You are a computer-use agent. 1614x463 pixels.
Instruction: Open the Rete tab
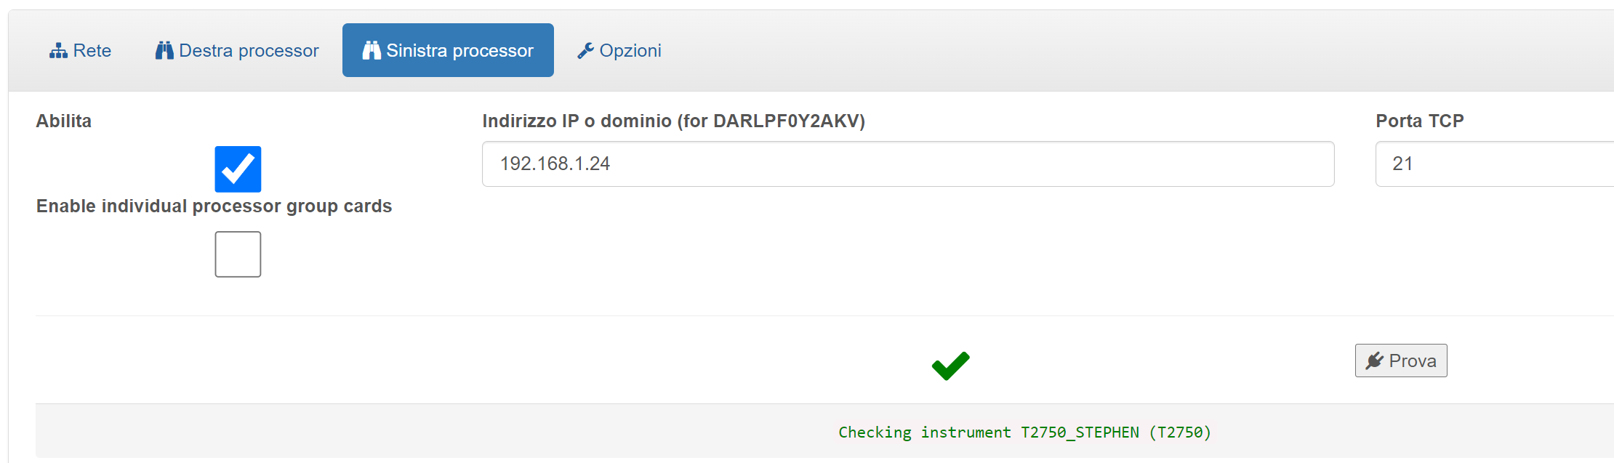pos(80,50)
